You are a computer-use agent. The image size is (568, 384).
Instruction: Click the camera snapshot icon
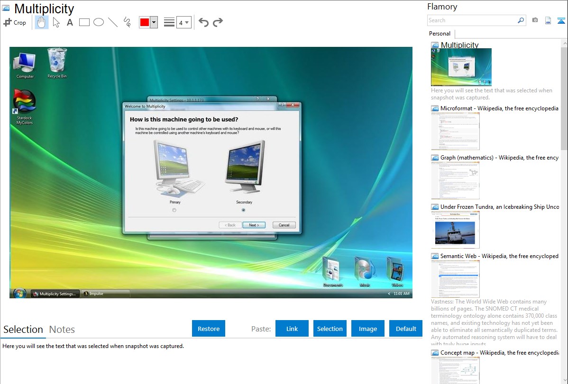535,20
